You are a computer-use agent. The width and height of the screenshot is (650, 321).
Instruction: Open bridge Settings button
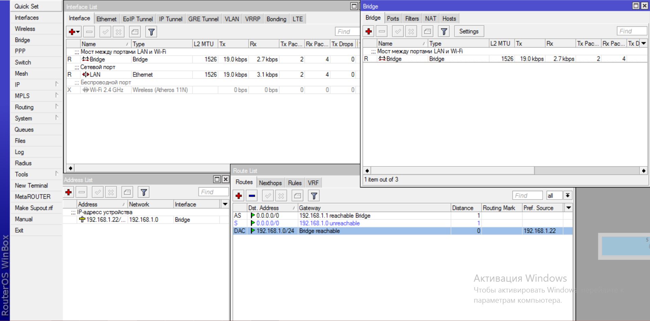click(x=469, y=31)
